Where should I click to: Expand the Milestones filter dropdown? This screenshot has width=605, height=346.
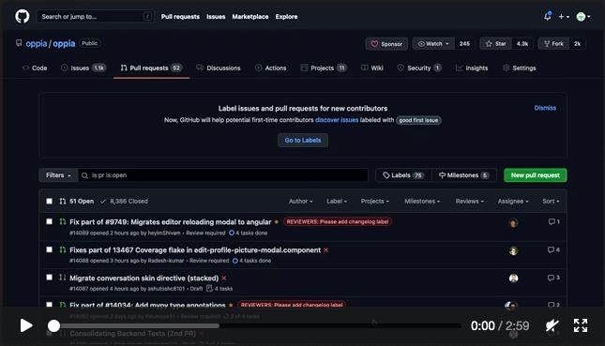422,201
